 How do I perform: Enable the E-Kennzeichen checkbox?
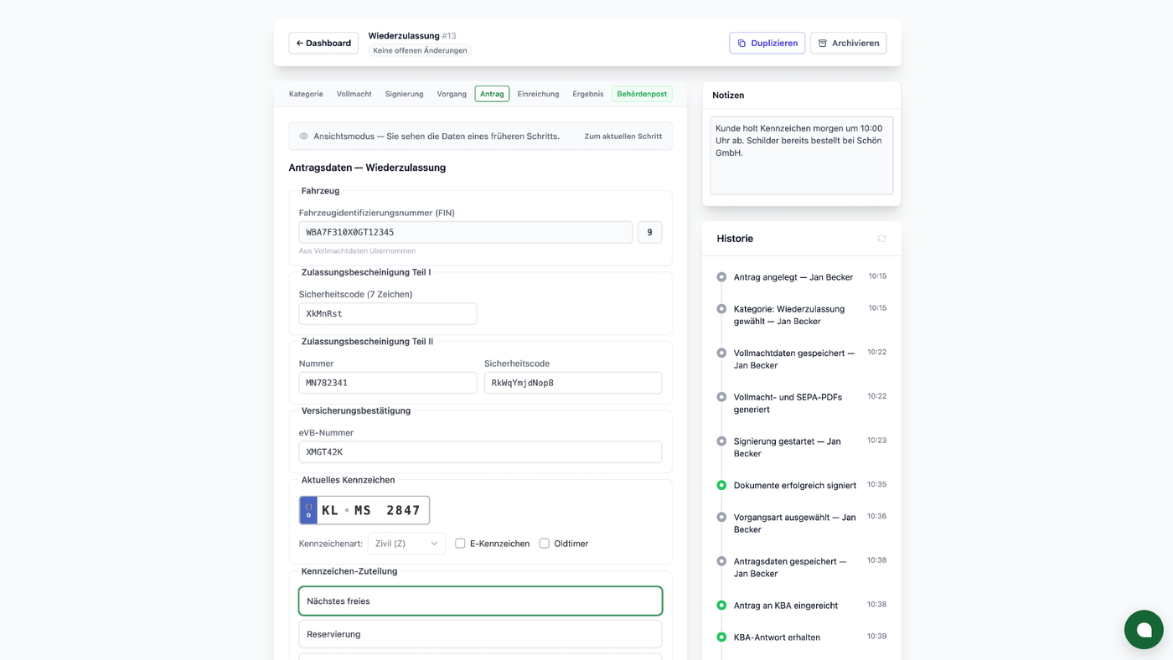[x=460, y=544]
